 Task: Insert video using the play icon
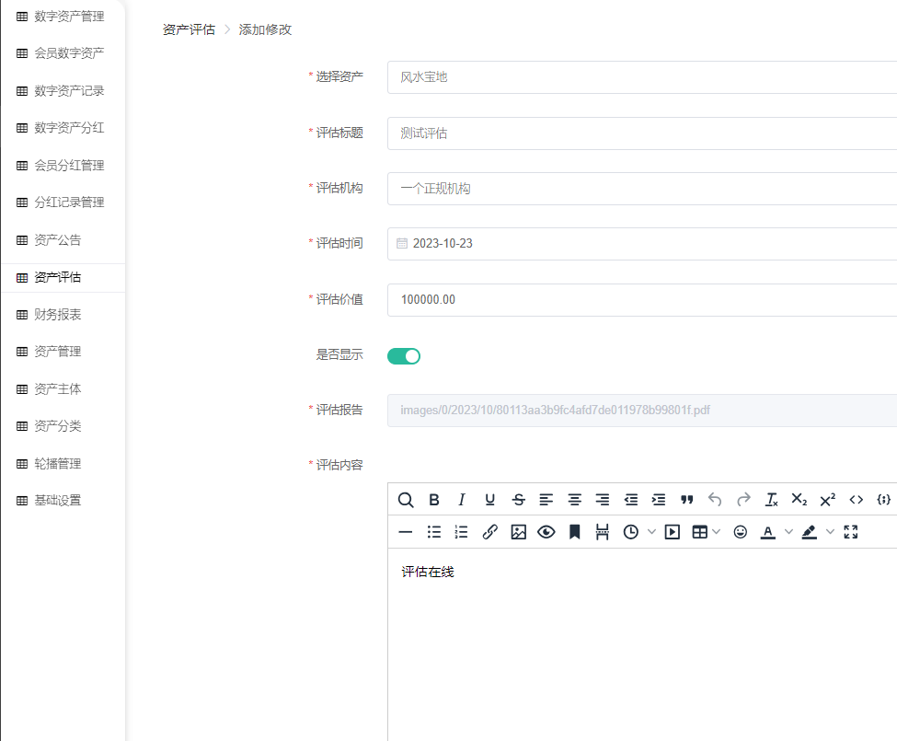tap(673, 532)
